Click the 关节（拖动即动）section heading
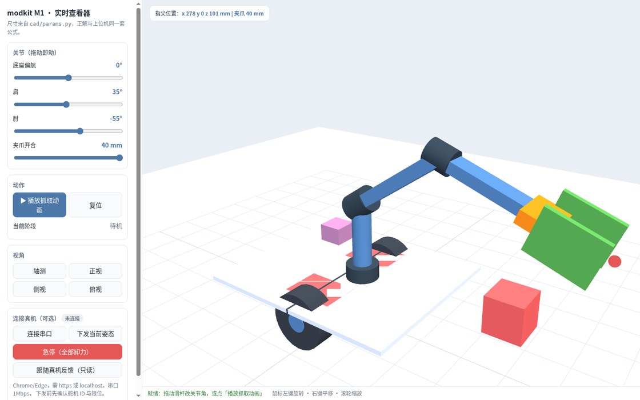Viewport: 640px width, 400px height. 35,53
